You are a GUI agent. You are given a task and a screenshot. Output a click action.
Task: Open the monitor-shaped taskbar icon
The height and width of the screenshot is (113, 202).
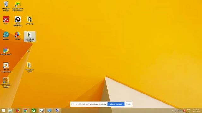coord(49,110)
